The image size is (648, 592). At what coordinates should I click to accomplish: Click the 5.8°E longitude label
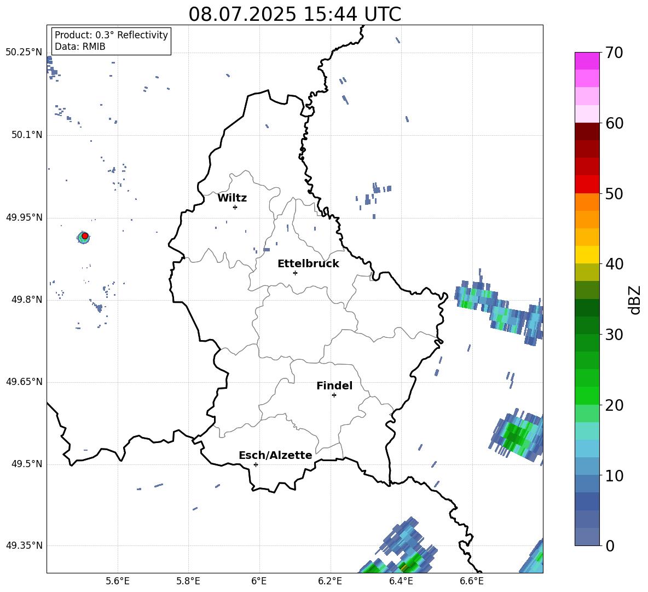point(188,581)
